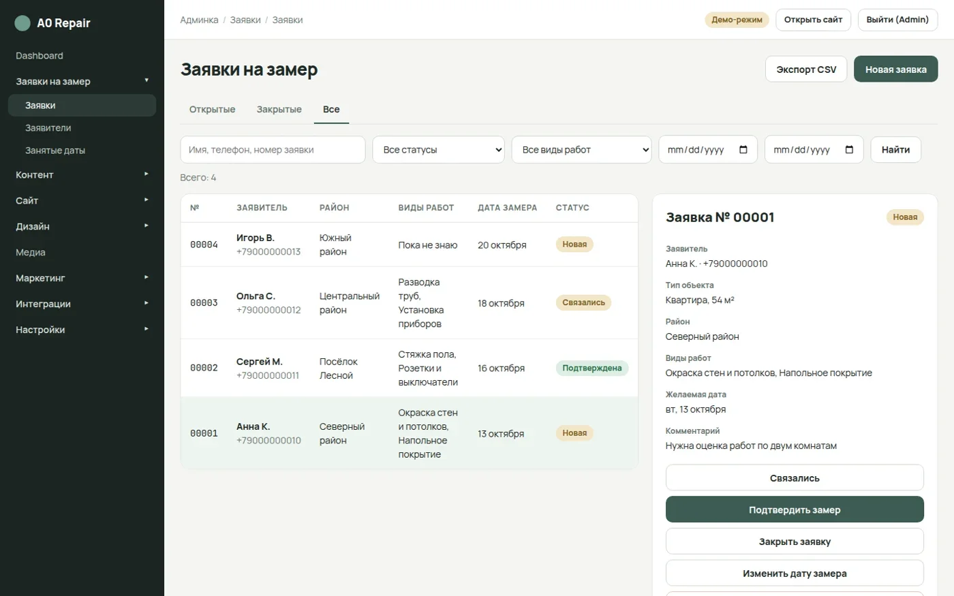Click the Найти search button

(x=895, y=150)
